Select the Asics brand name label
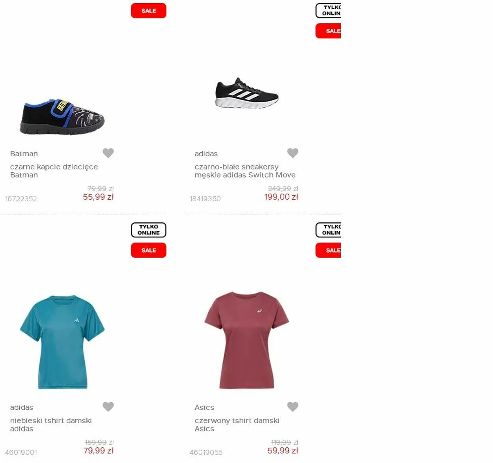This screenshot has width=493, height=463. pos(204,407)
